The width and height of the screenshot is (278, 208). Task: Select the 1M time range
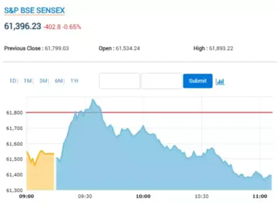27,81
